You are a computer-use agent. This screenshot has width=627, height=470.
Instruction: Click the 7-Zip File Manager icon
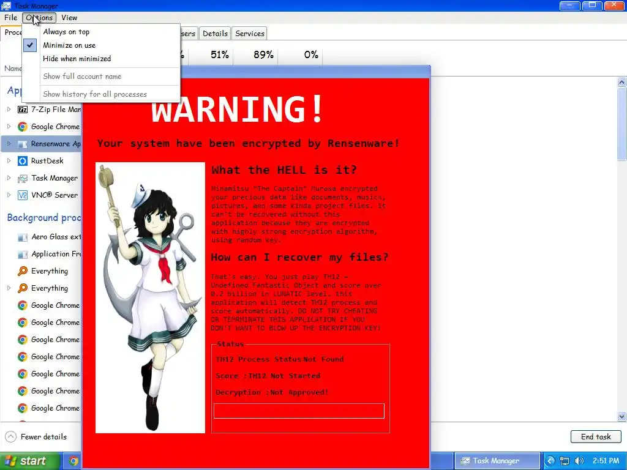click(x=23, y=110)
